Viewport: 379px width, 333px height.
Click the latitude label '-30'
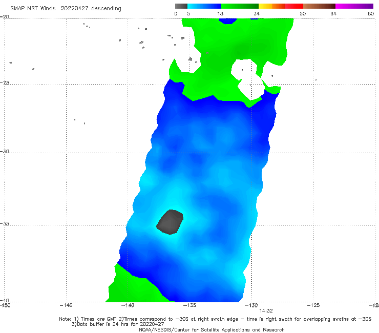(x=5, y=151)
